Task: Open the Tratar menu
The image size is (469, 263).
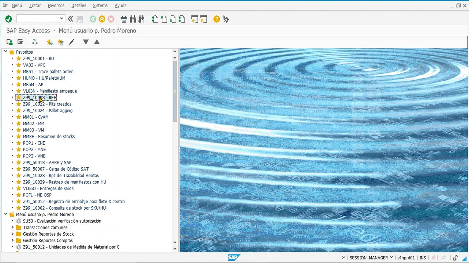Action: [35, 5]
